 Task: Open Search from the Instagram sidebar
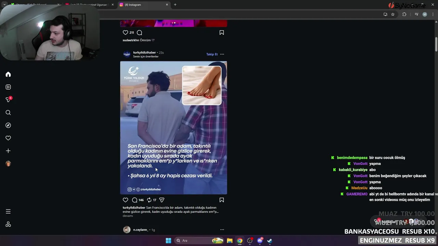(x=8, y=113)
